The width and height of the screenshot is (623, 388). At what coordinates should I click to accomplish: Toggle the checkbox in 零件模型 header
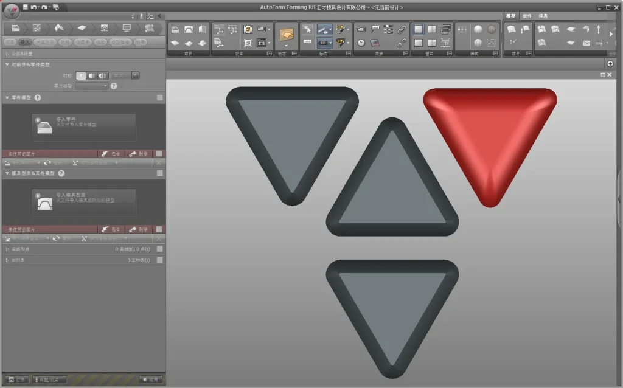tap(159, 97)
